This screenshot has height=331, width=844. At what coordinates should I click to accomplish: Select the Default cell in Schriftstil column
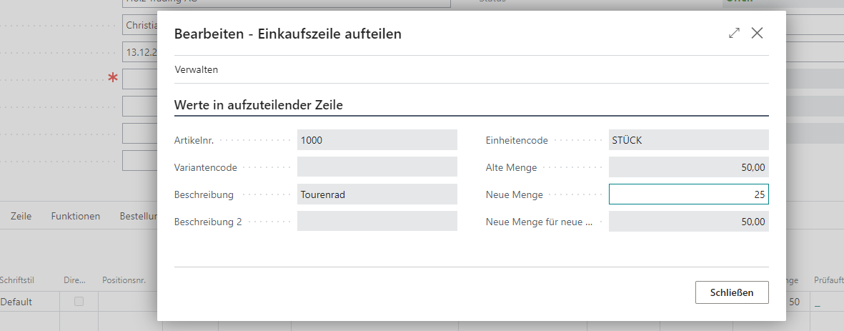(16, 302)
